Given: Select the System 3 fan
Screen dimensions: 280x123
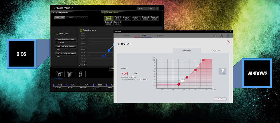Looking at the screenshot, I should click(x=145, y=18).
